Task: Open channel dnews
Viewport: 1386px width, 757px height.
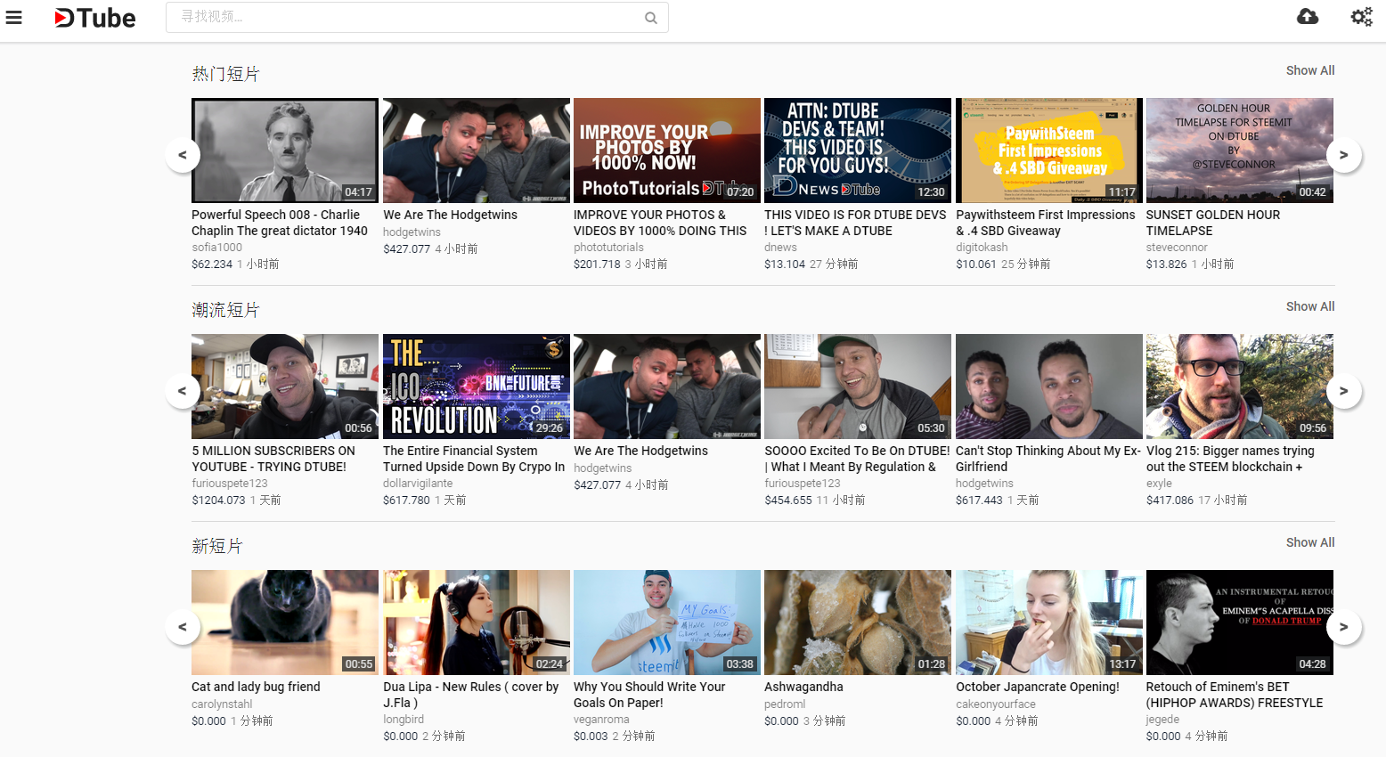Action: [x=780, y=248]
